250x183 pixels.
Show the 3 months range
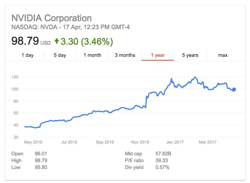125,55
